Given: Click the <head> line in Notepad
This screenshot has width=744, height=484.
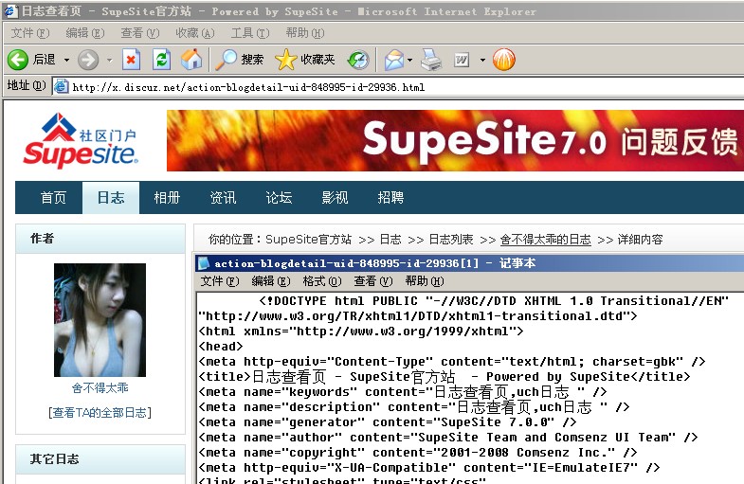Looking at the screenshot, I should tap(221, 347).
